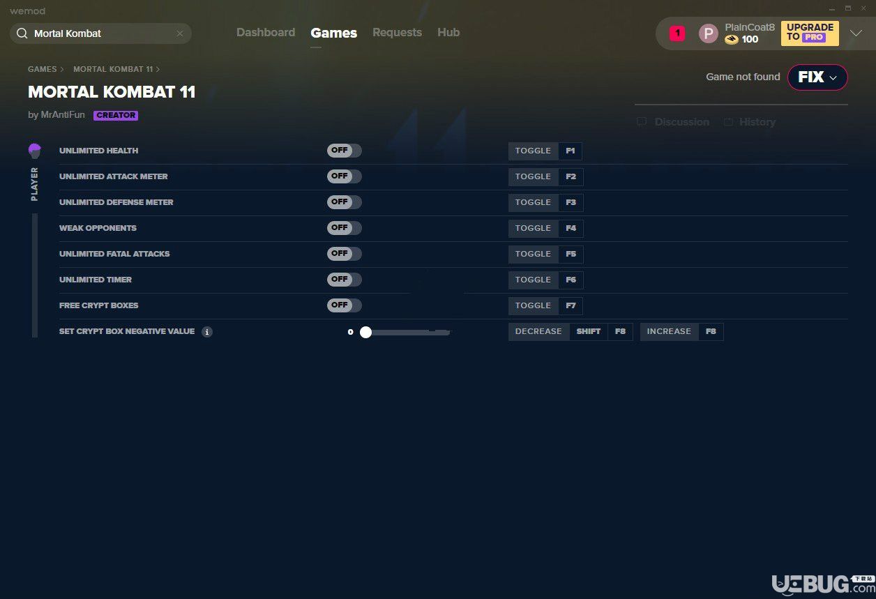Enable the Weak Opponents switch
Image resolution: width=876 pixels, height=599 pixels.
[x=345, y=228]
